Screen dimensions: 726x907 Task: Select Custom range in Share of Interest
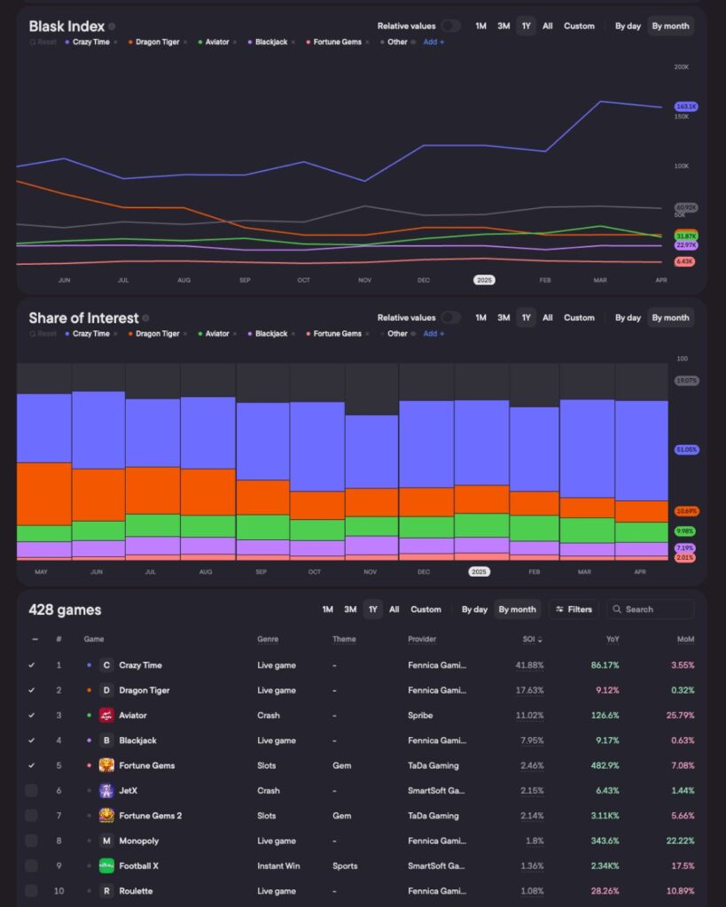tap(579, 318)
